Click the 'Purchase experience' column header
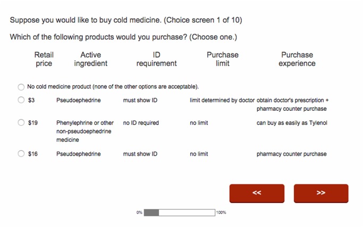 pos(297,59)
